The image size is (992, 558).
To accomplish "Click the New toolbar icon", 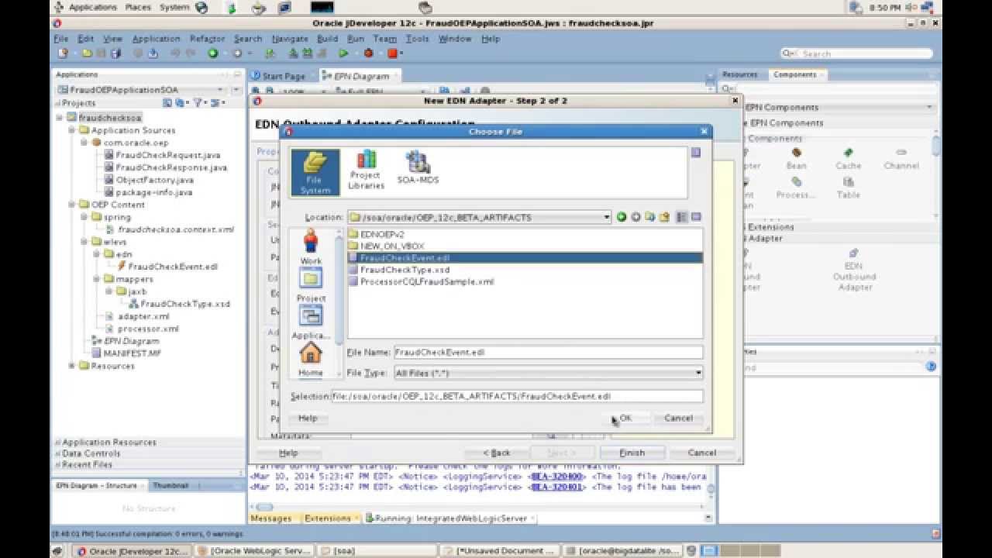I will [63, 53].
